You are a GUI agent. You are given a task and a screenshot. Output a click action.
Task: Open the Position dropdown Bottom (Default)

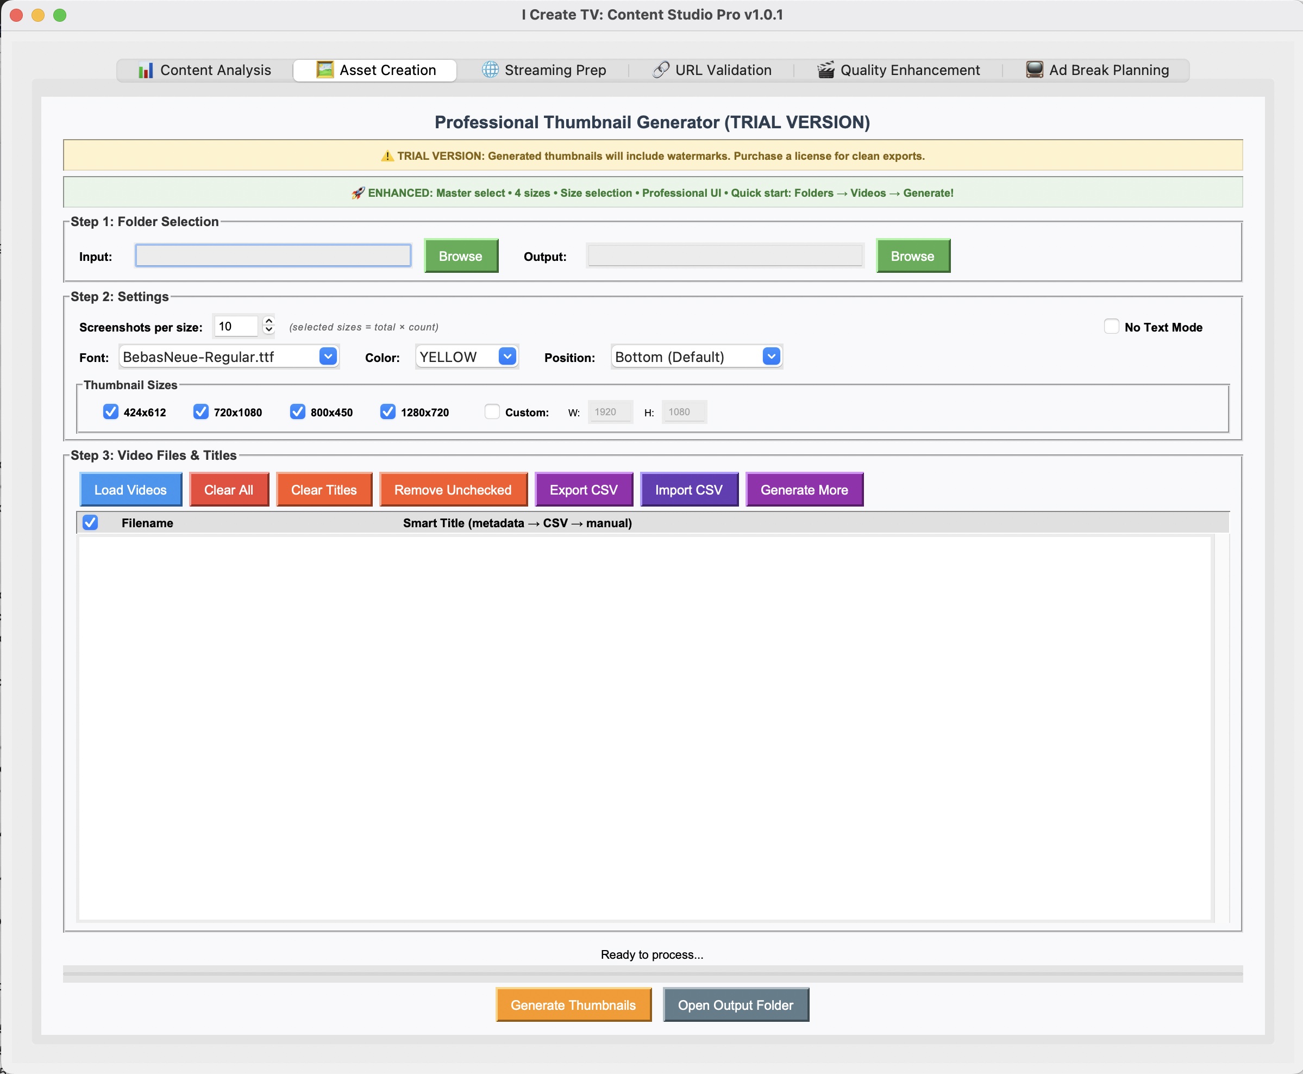click(x=771, y=357)
